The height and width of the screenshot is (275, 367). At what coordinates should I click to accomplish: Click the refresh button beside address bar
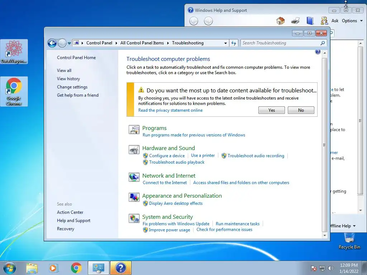(x=234, y=43)
